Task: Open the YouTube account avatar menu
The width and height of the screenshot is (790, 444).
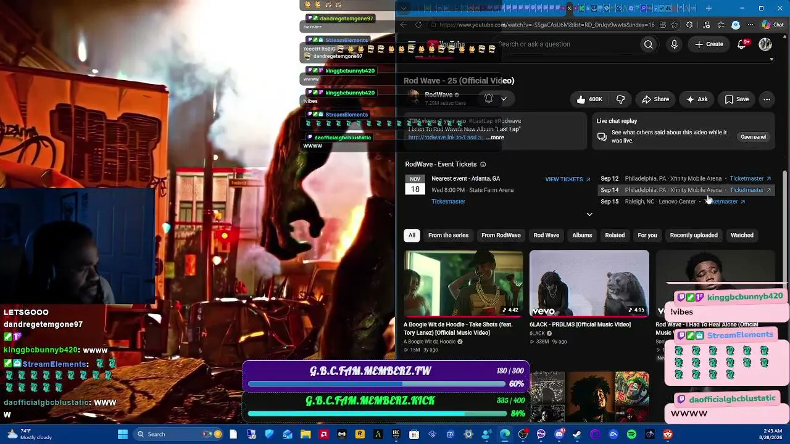Action: (765, 44)
